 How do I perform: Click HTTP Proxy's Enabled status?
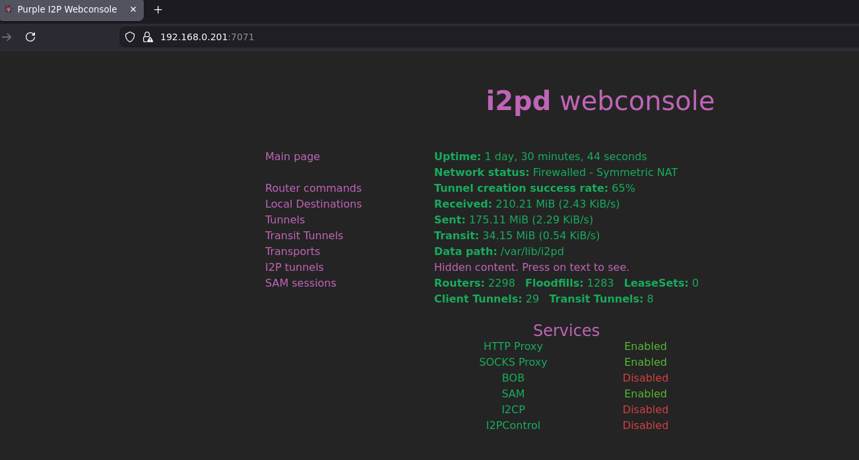point(645,347)
